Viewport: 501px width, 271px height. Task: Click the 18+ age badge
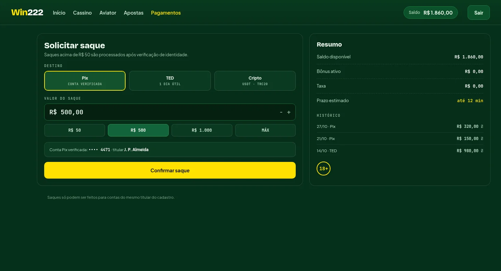click(x=324, y=169)
